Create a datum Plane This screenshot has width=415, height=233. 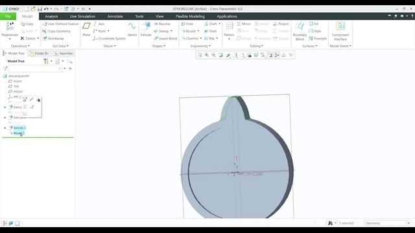coord(86,29)
